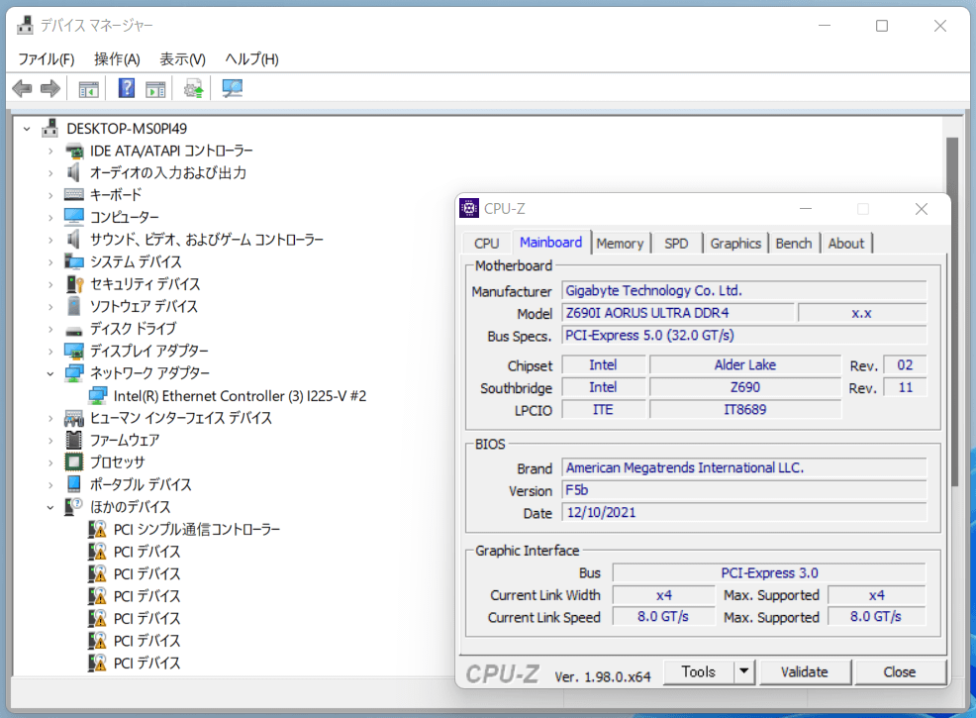
Task: Open the Tools dropdown arrow in CPU-Z
Action: pyautogui.click(x=743, y=671)
